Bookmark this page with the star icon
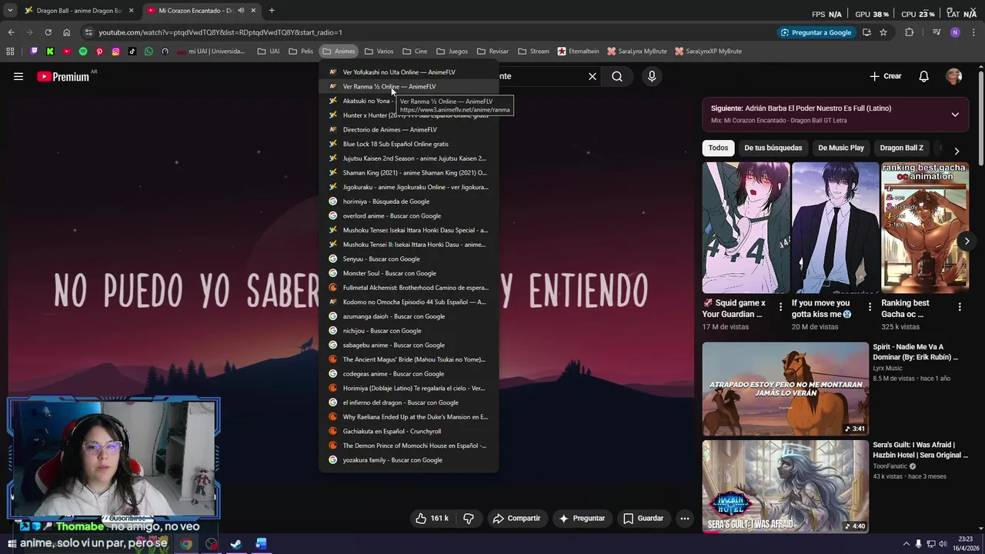Image resolution: width=985 pixels, height=554 pixels. (x=883, y=32)
